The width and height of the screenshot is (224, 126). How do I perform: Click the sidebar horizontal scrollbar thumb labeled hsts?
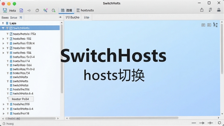(30, 118)
